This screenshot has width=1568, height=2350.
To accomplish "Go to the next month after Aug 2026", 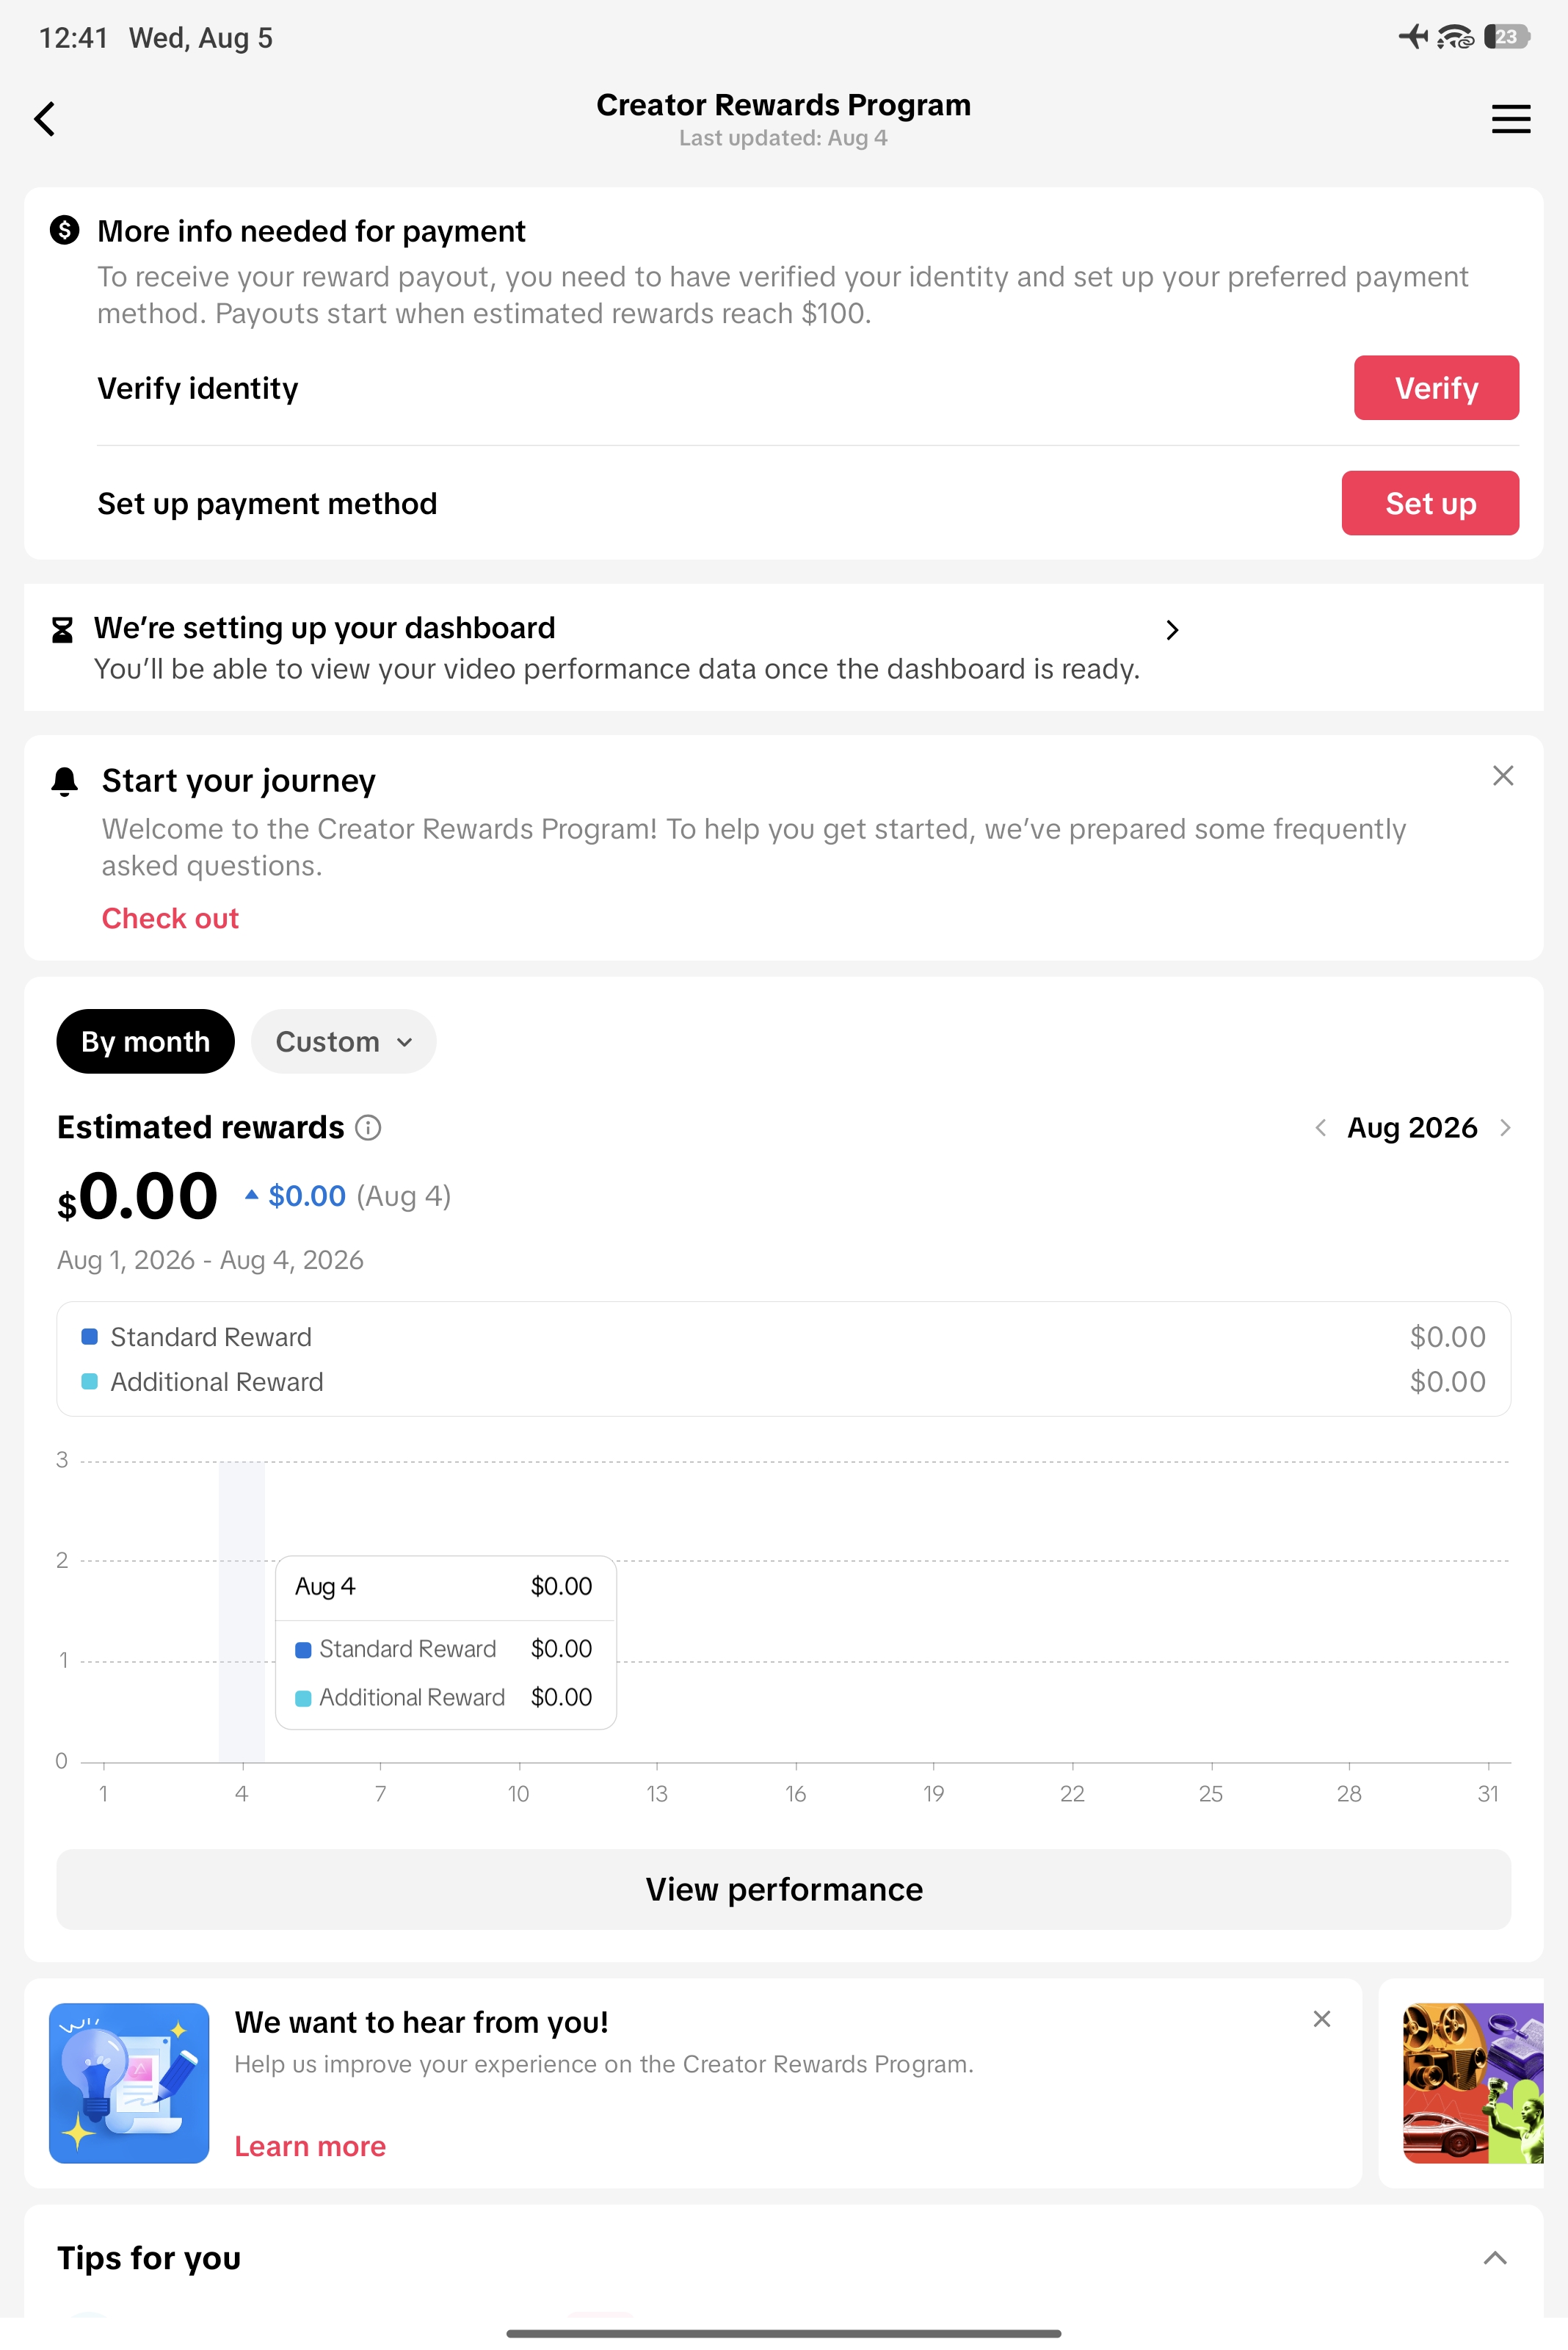I will tap(1505, 1127).
